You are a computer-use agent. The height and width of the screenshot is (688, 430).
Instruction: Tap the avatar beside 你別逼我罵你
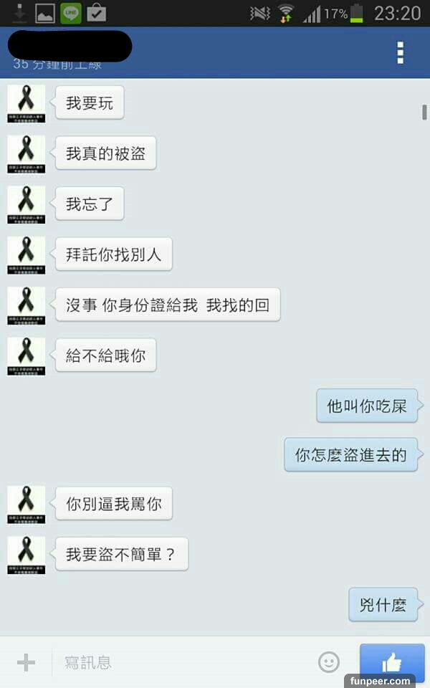[26, 505]
